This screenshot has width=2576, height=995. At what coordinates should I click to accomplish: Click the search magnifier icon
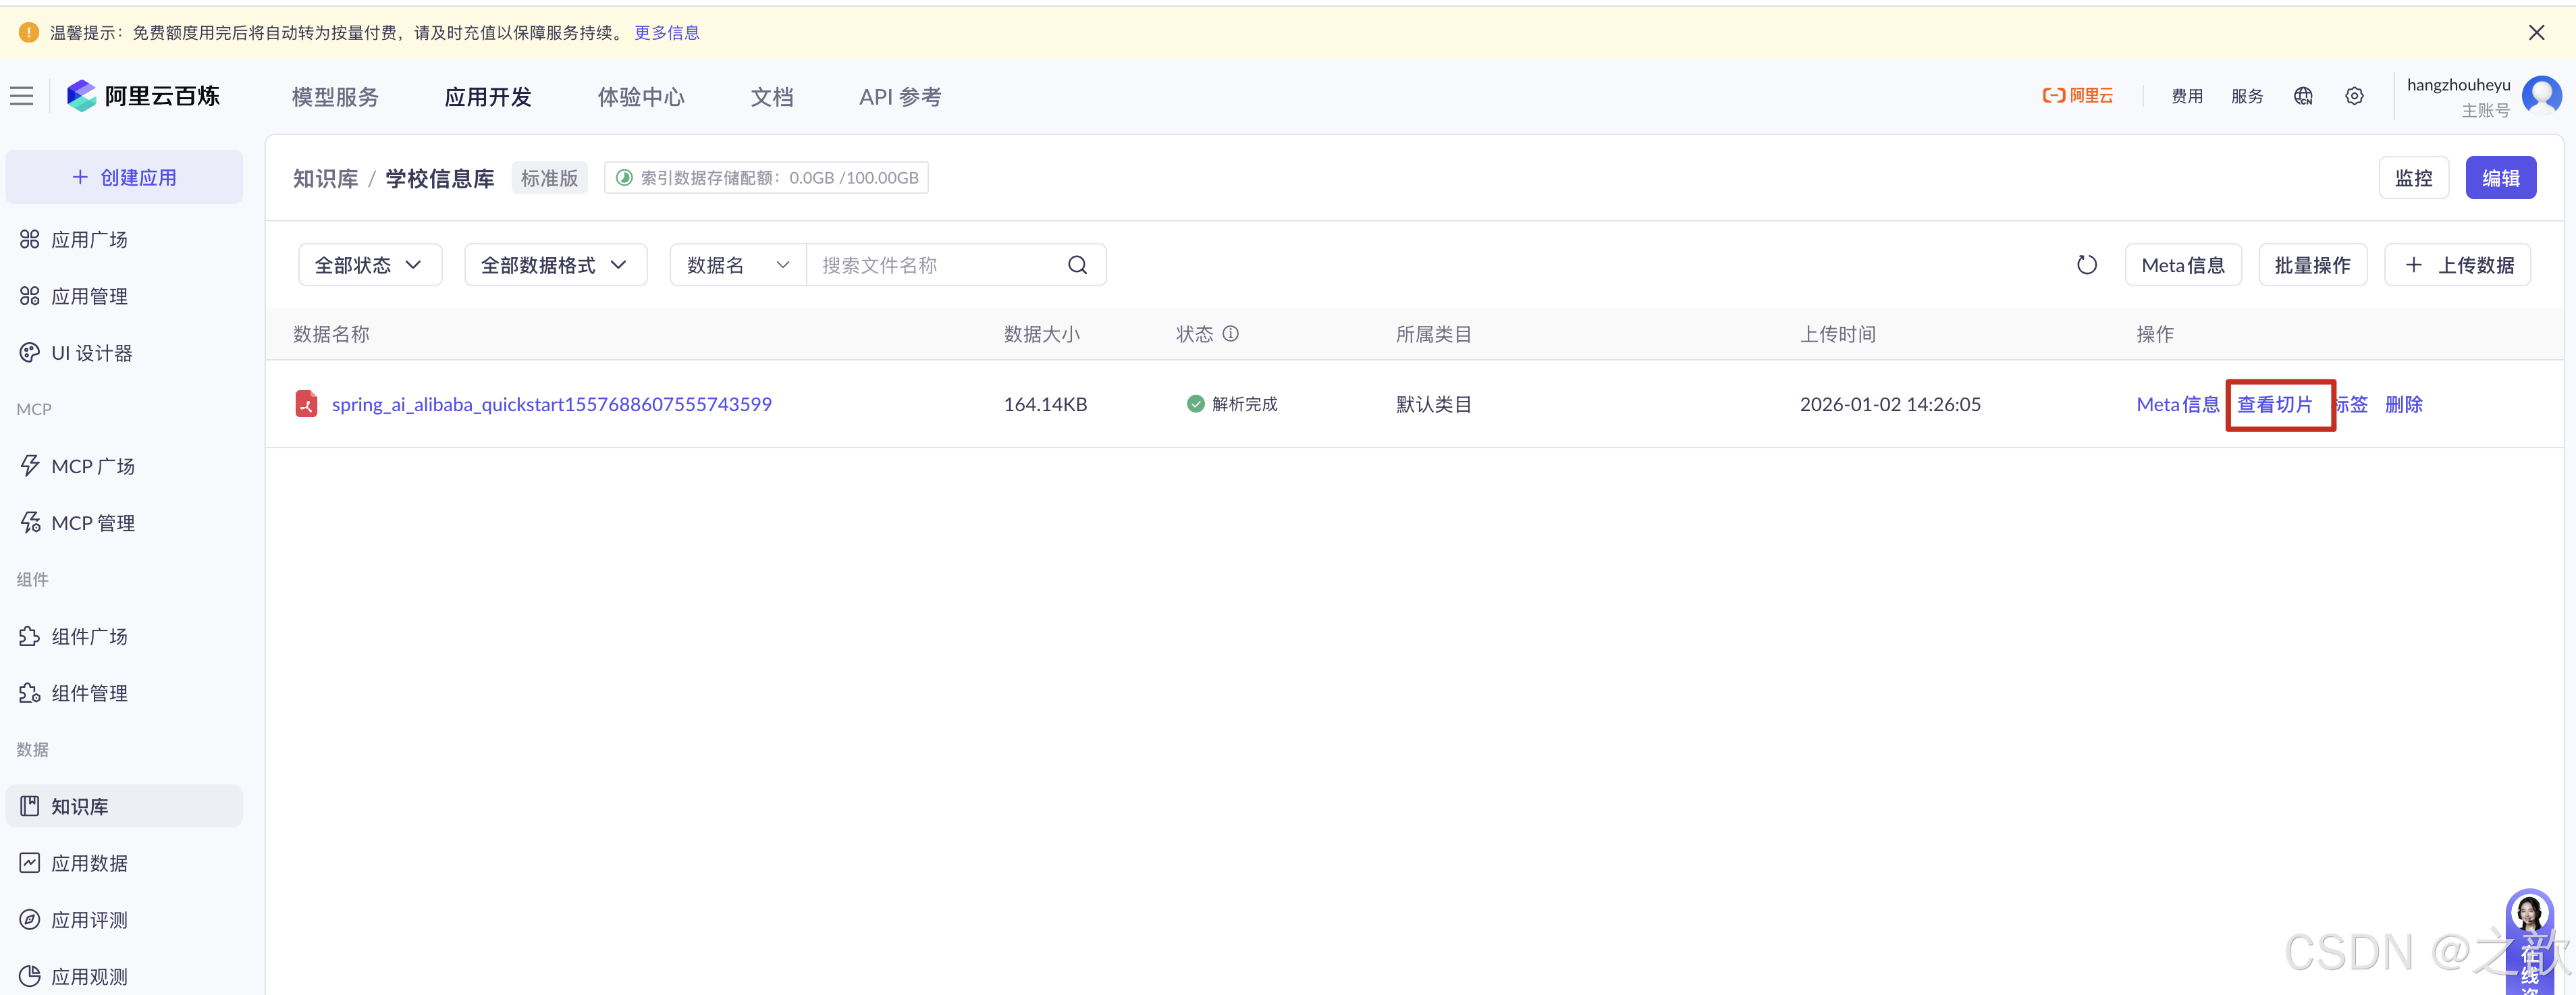tap(1077, 265)
